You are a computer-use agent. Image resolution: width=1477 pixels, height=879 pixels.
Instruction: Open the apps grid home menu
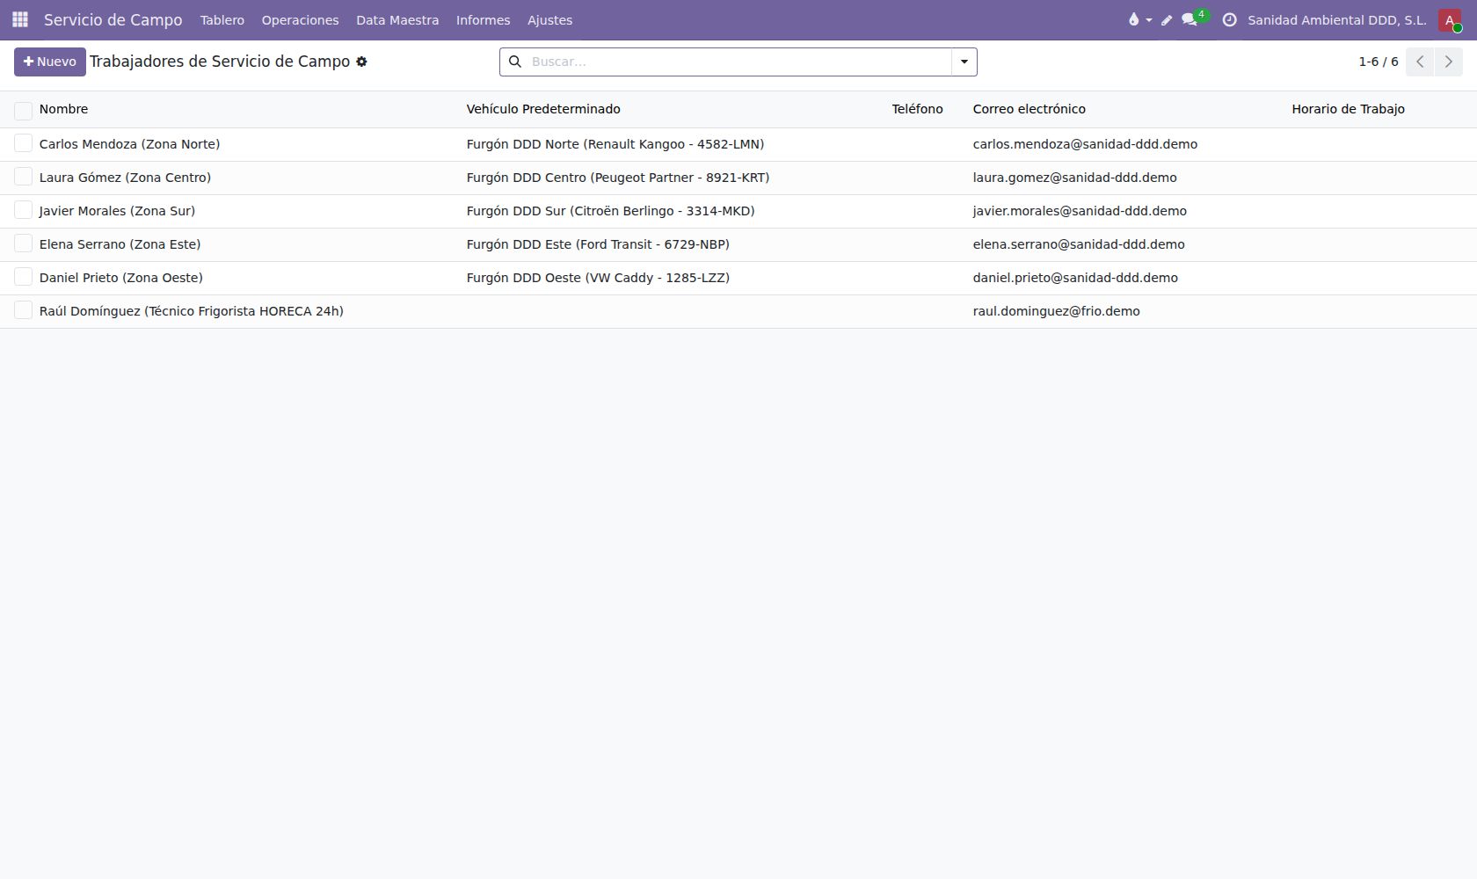tap(20, 19)
